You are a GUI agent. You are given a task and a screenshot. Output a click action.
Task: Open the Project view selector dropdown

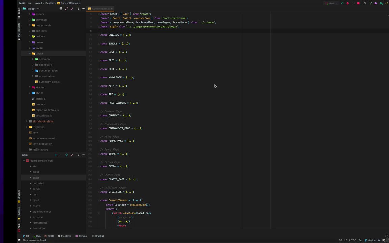point(31,9)
